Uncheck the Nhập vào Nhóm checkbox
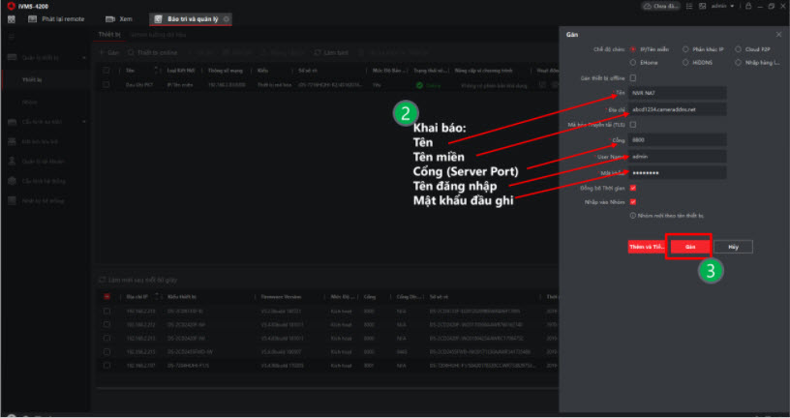790x418 pixels. click(633, 201)
